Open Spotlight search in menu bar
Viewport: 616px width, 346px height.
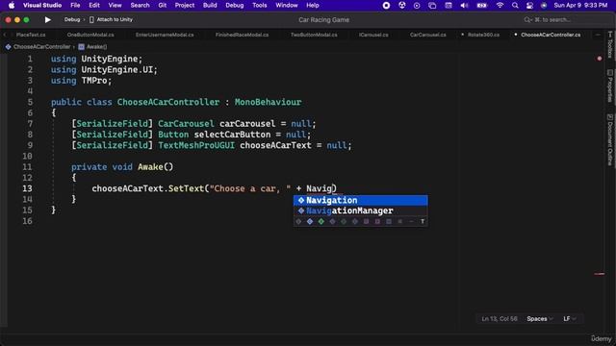pyautogui.click(x=515, y=6)
